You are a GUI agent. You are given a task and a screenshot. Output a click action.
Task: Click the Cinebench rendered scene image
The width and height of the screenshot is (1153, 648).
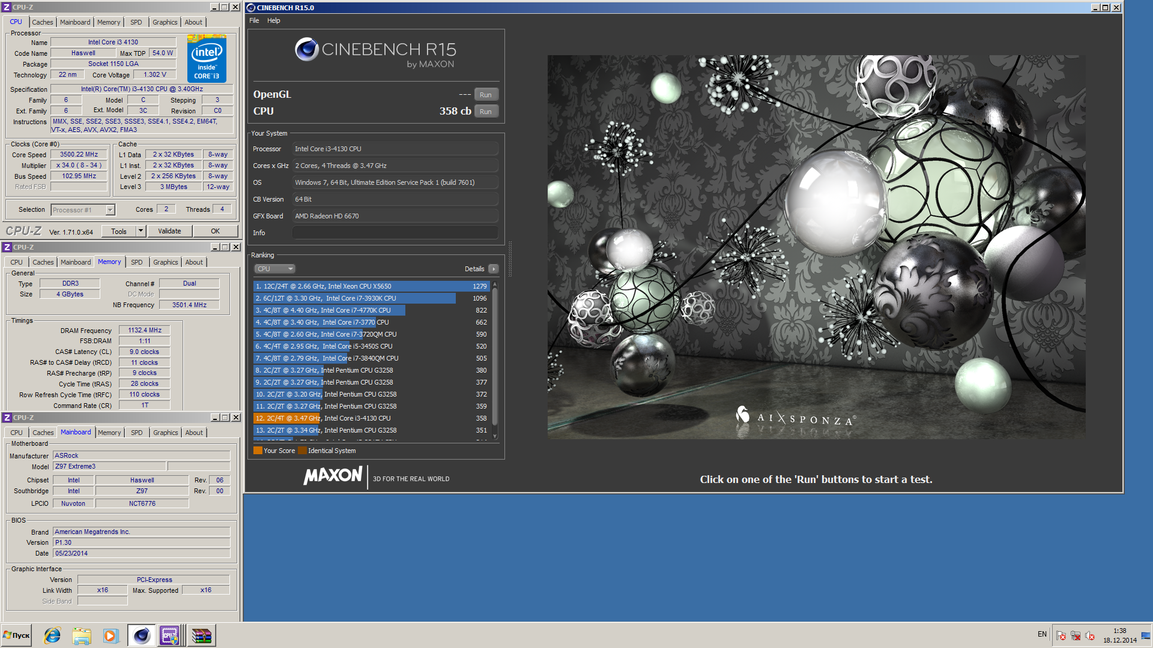coord(816,247)
